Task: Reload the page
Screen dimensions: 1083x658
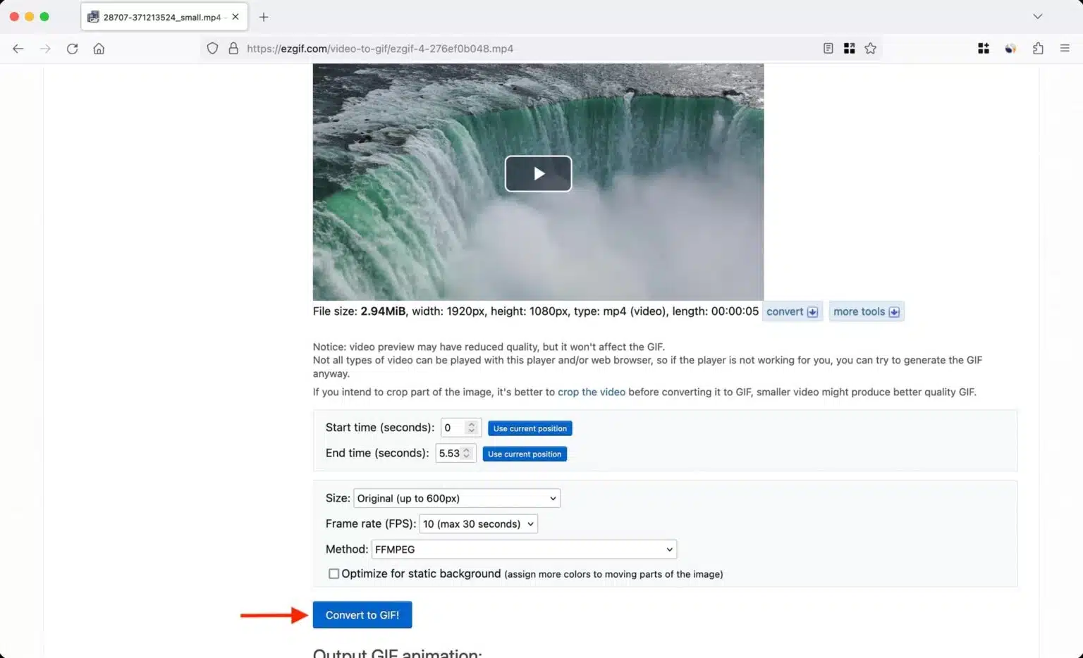Action: click(72, 49)
